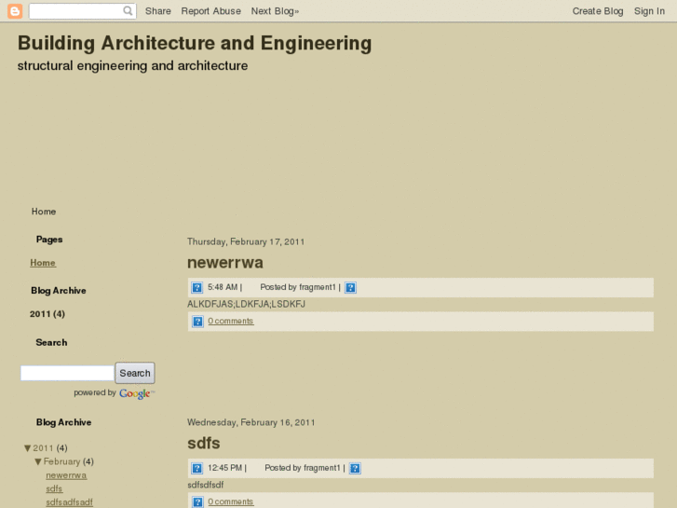The height and width of the screenshot is (508, 677).
Task: Click the 'Search' sidebar heading
Action: [x=51, y=342]
